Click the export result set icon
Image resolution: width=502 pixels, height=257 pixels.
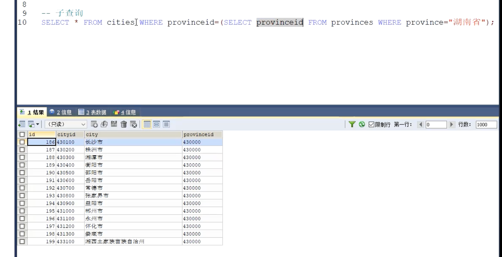tap(22, 124)
